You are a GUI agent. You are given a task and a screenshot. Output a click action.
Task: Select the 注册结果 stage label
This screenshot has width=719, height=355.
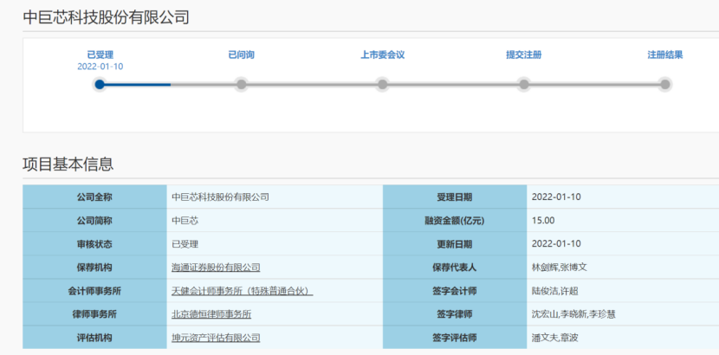pyautogui.click(x=665, y=55)
